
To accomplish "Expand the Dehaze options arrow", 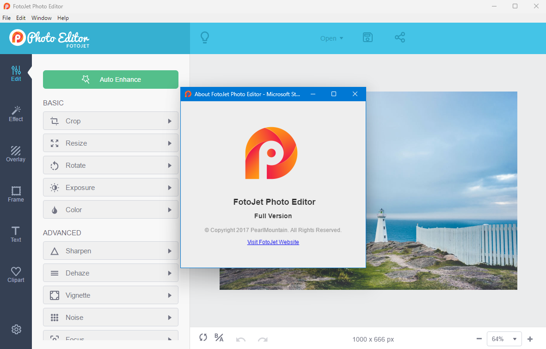I will (170, 273).
